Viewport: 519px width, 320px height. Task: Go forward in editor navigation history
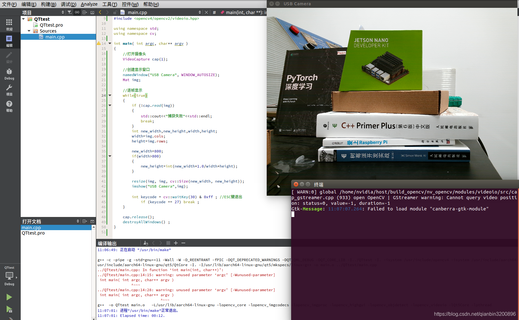107,12
